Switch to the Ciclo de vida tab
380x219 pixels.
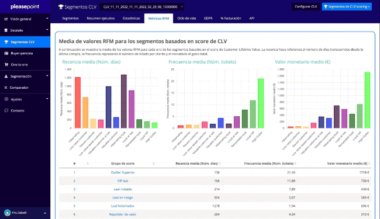click(186, 18)
